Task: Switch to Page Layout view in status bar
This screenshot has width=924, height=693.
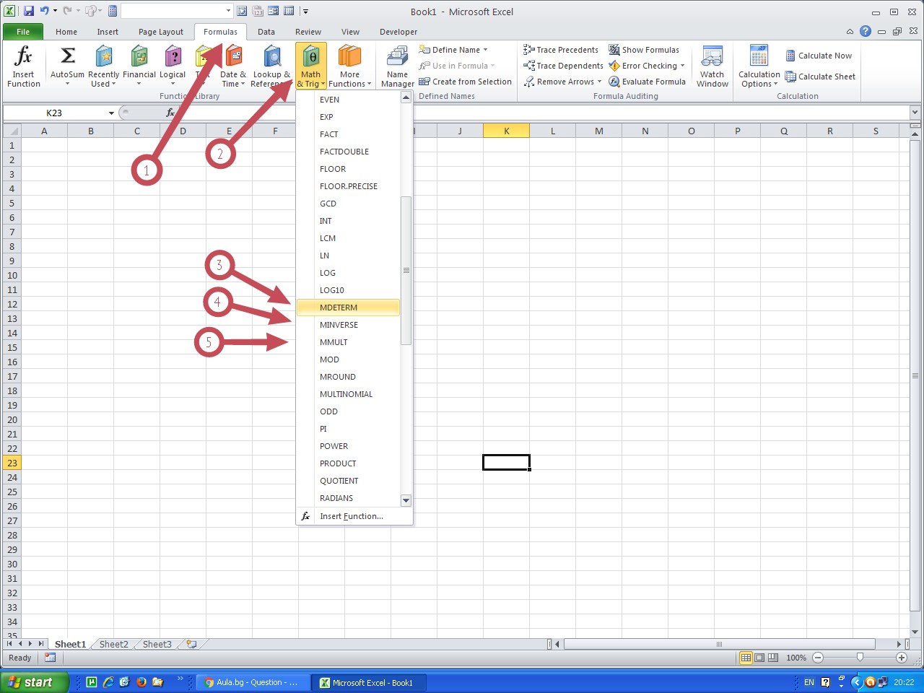Action: coord(759,658)
